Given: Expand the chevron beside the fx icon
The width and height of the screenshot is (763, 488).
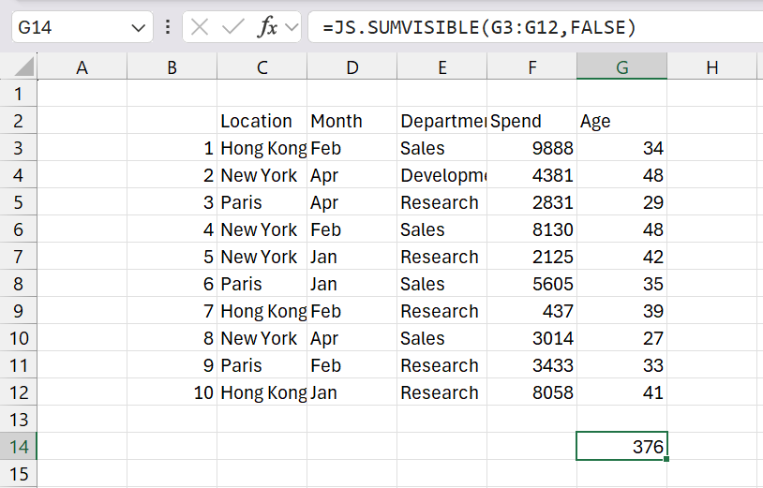Looking at the screenshot, I should (291, 27).
